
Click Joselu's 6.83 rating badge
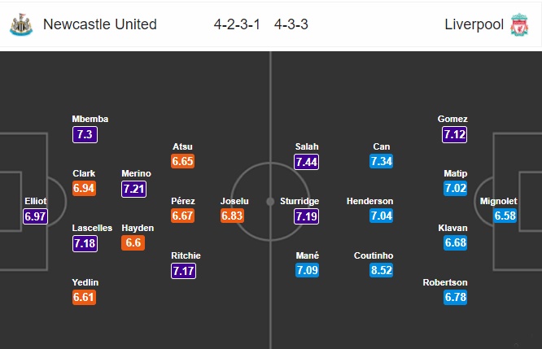233,216
